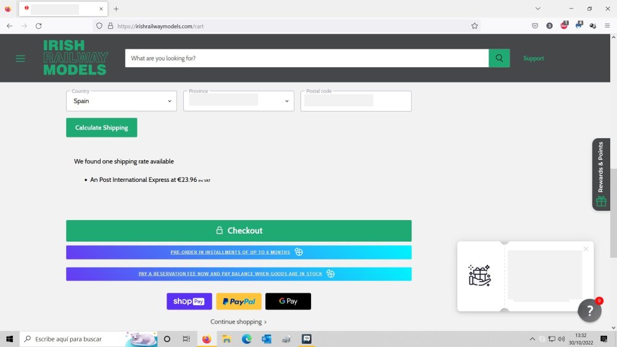The image size is (617, 347).
Task: Pay with Shop Pay
Action: point(189,301)
